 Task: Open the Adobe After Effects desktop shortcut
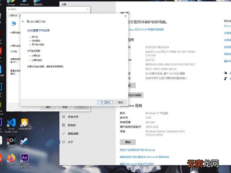click(x=25, y=161)
